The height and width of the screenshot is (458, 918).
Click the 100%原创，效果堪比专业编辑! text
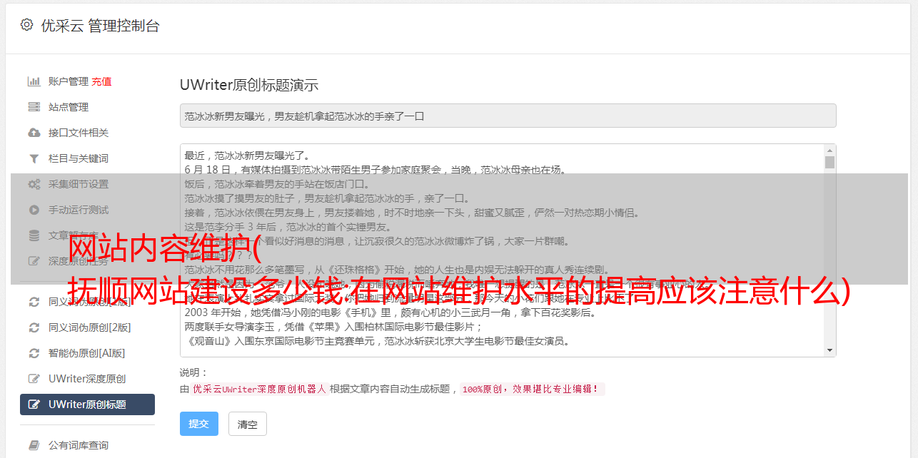[x=531, y=390]
